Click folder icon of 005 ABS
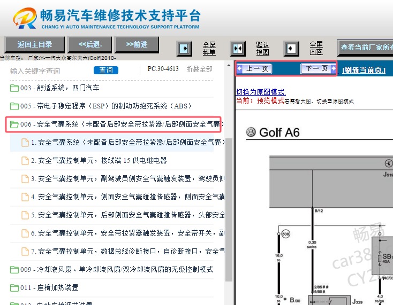The width and height of the screenshot is (393, 305). coord(14,106)
